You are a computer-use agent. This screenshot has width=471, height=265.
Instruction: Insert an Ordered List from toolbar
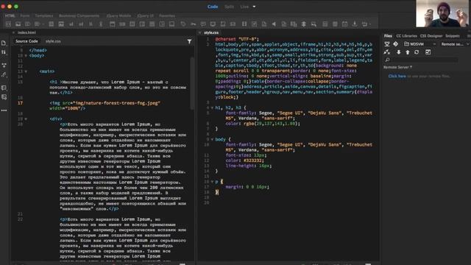coord(81,24)
